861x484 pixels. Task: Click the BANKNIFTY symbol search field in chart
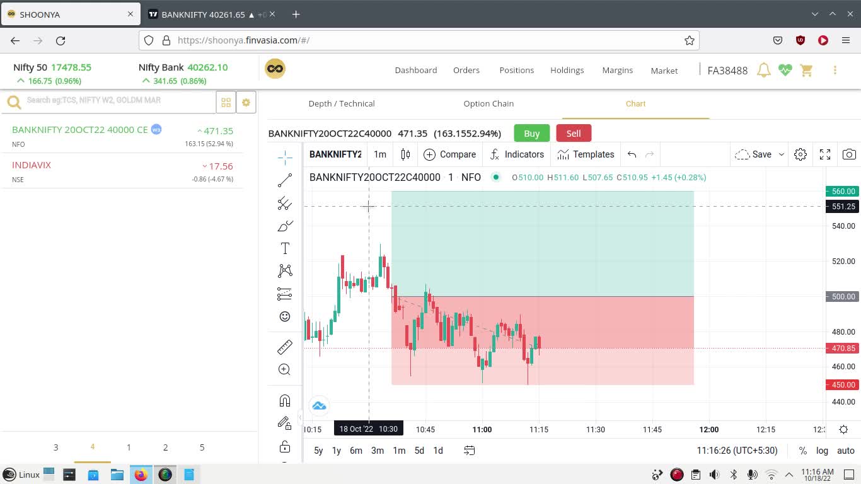point(335,154)
